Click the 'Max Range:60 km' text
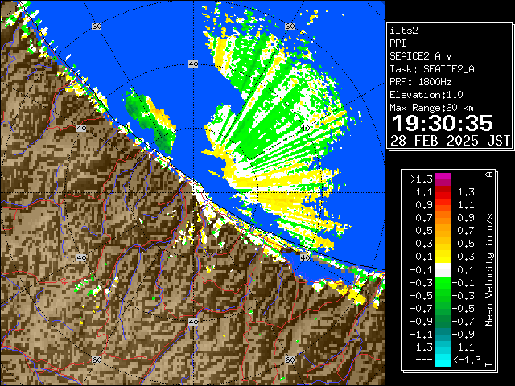 coord(431,108)
